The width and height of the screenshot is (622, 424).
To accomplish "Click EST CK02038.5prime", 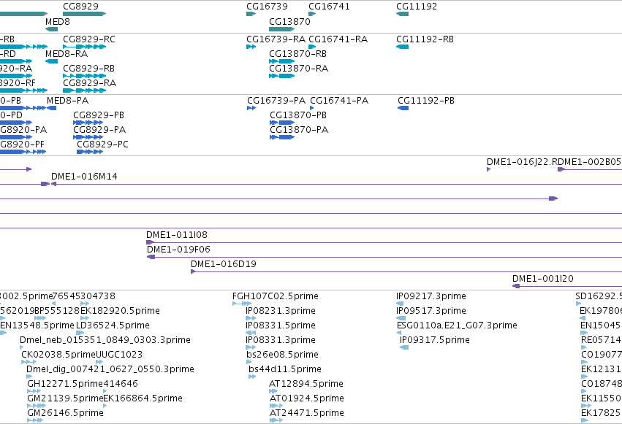I will (29, 362).
